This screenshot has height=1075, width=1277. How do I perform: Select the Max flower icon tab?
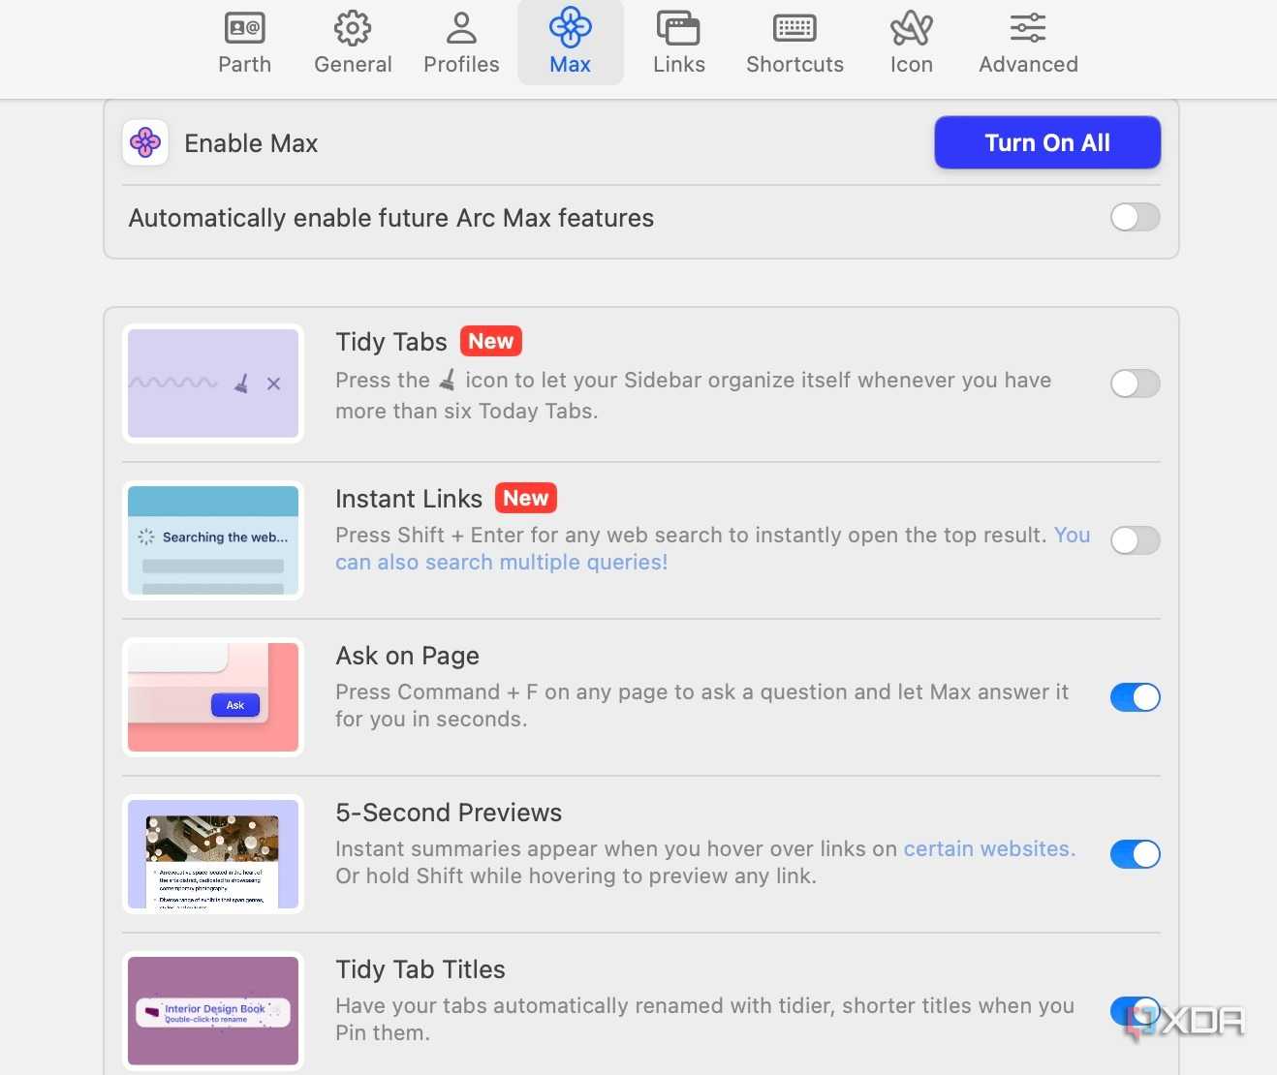(570, 44)
